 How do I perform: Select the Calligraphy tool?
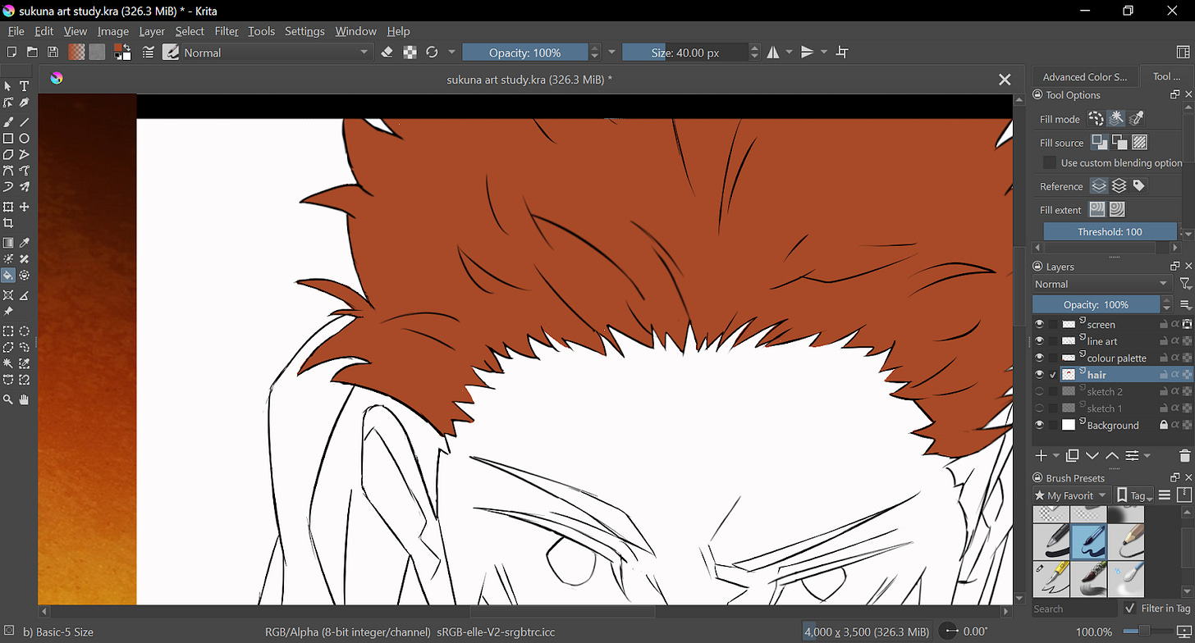(x=25, y=103)
